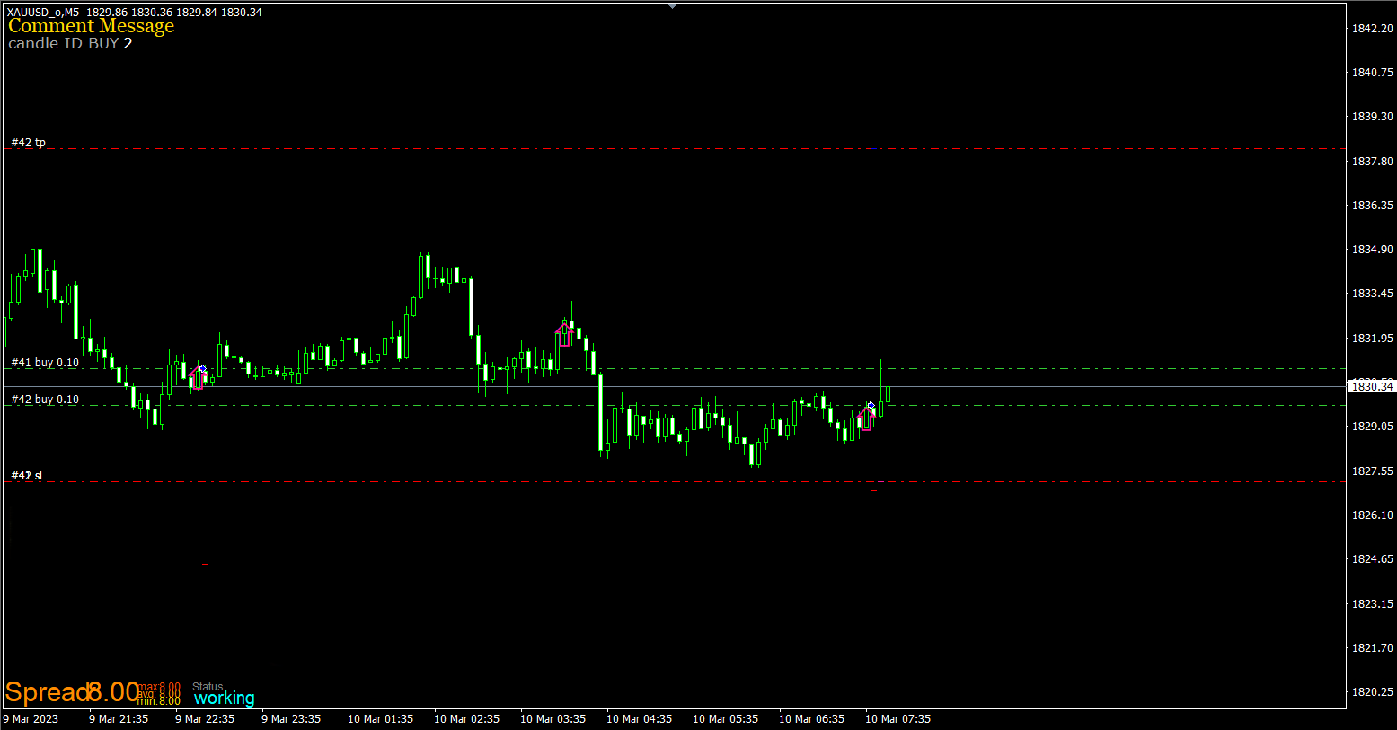Click the min:8.00 spread reading

point(159,701)
